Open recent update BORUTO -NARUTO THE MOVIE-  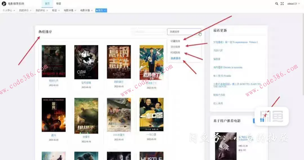pyautogui.click(x=237, y=85)
